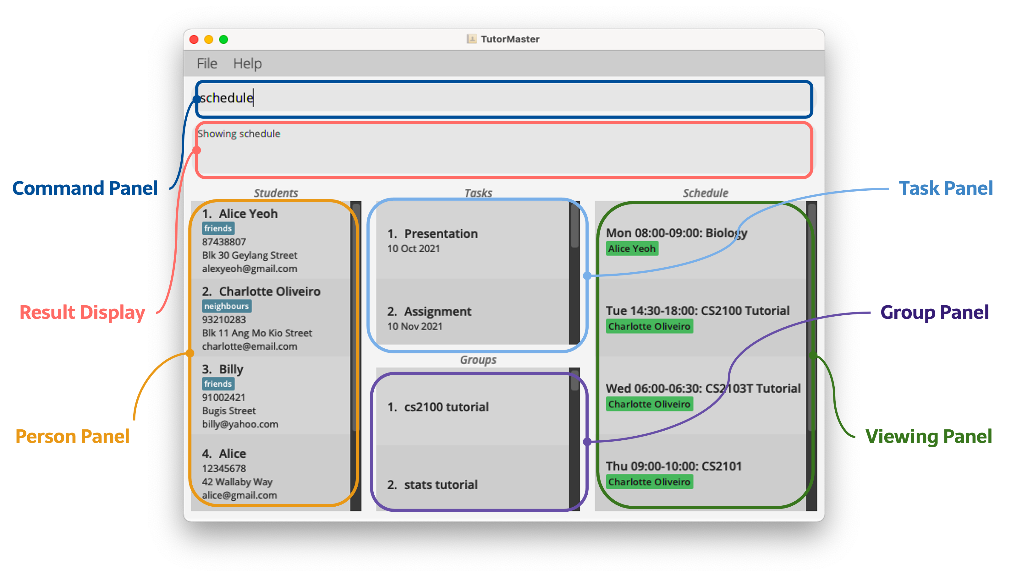The width and height of the screenshot is (1011, 577).
Task: Select the cs2100 tutorial group
Action: point(446,406)
